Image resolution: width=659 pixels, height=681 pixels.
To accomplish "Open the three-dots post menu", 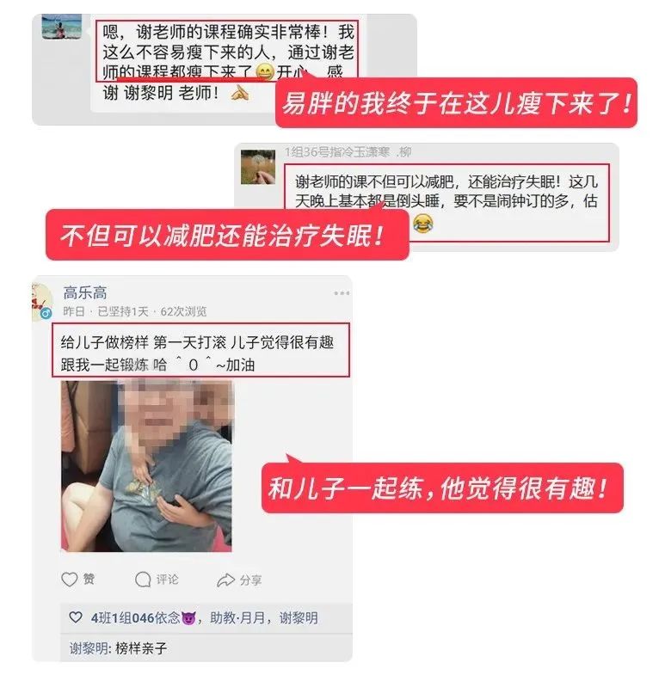I will [x=342, y=293].
